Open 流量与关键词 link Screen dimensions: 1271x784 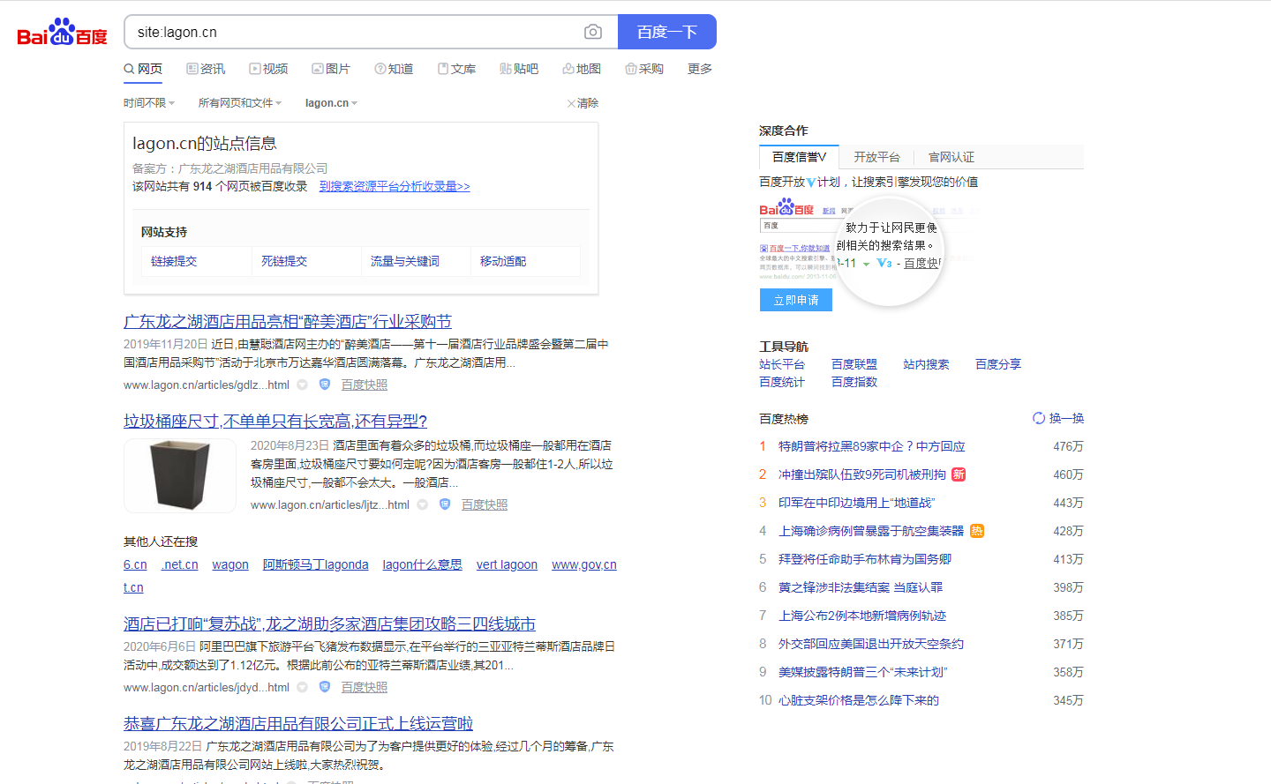click(405, 261)
